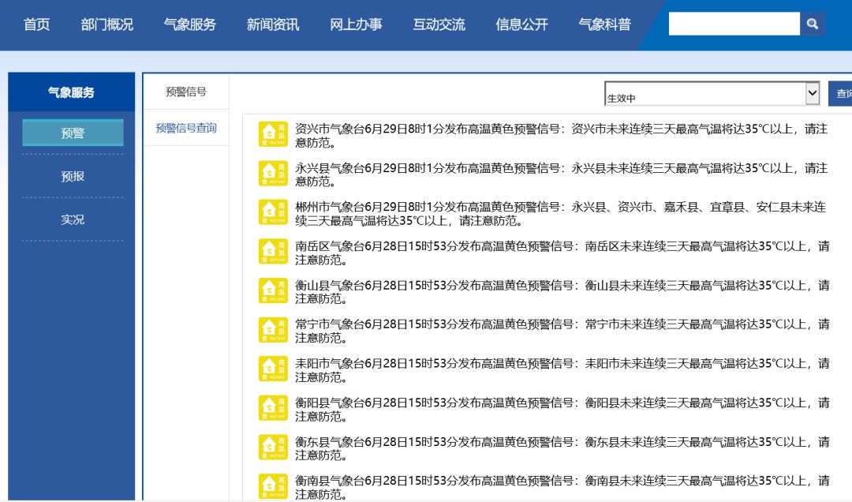Open the 南岳区气象台 warning text
Viewport: 852px width, 502px height.
click(x=562, y=253)
